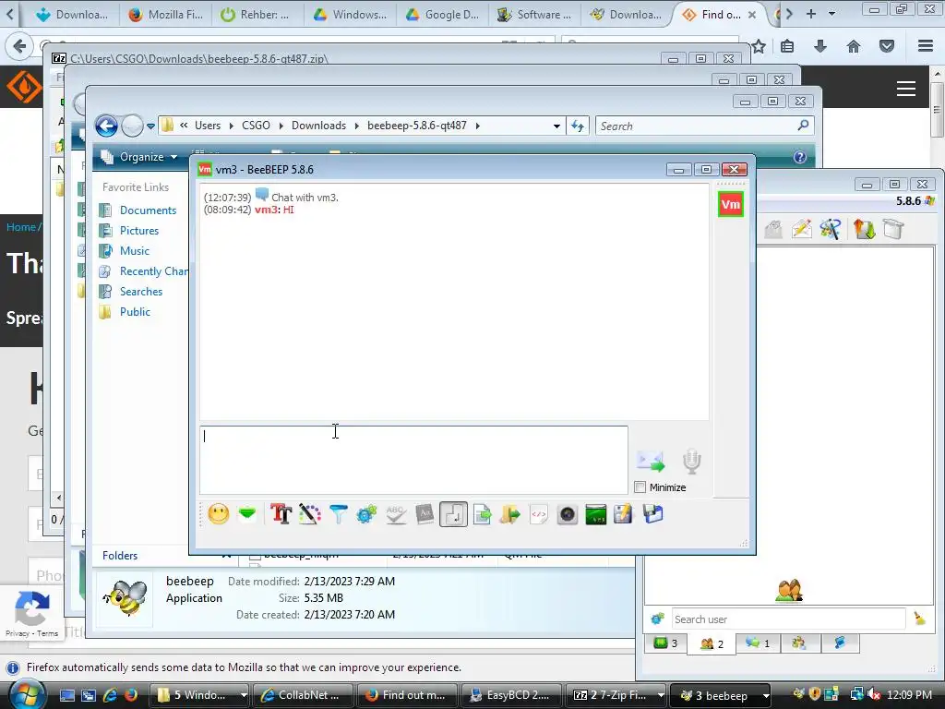Switch to the Software Firefox tab

[534, 15]
